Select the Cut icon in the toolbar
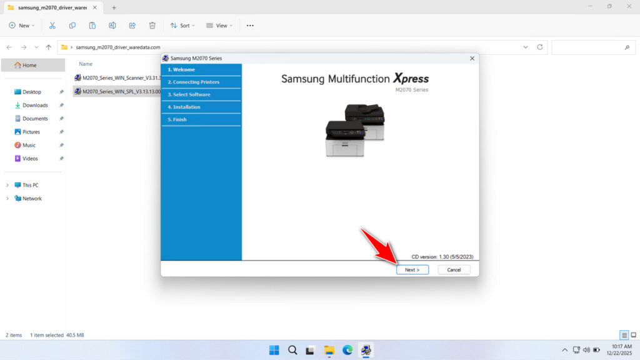The image size is (640, 360). tap(52, 25)
